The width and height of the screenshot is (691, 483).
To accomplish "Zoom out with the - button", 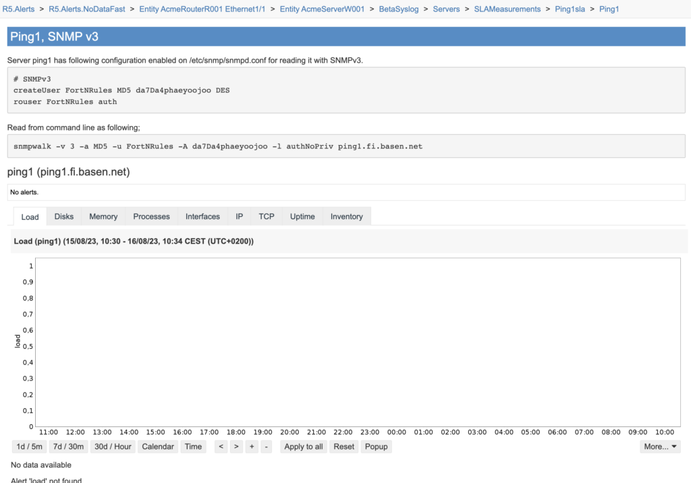I will (266, 447).
